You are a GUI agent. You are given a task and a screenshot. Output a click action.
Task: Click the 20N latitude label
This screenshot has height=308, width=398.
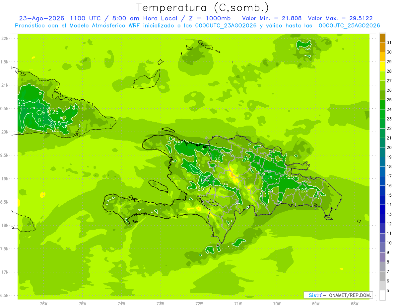(5, 132)
